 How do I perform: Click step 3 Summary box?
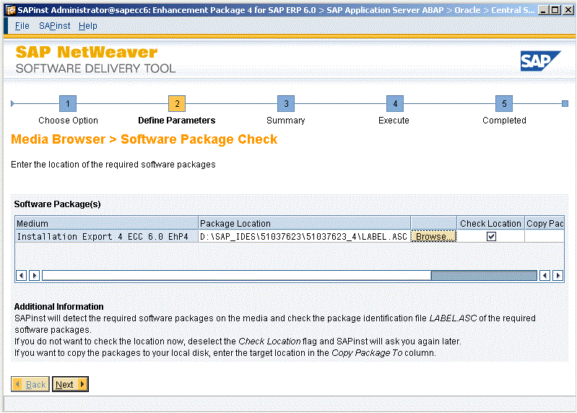286,104
